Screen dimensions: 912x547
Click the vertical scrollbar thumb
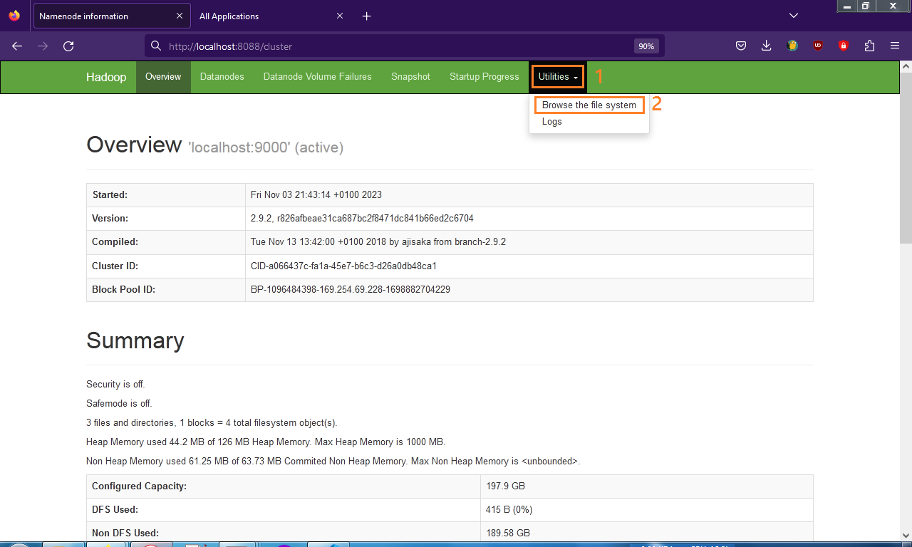point(906,158)
